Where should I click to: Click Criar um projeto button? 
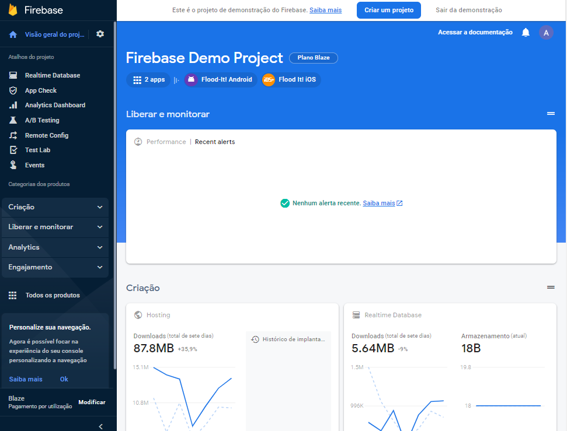coord(389,10)
